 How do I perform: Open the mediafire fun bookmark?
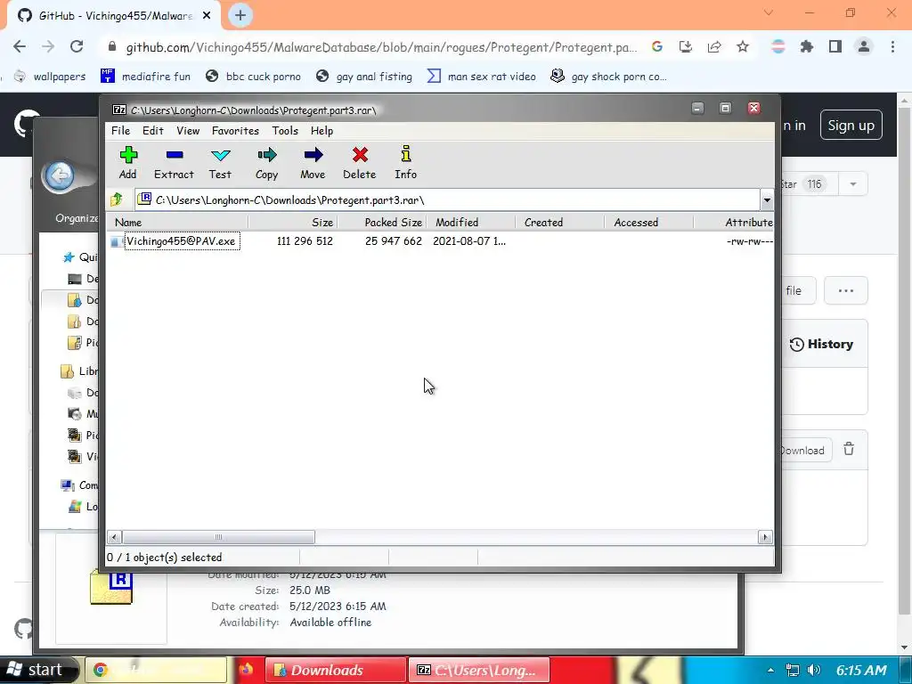[145, 77]
